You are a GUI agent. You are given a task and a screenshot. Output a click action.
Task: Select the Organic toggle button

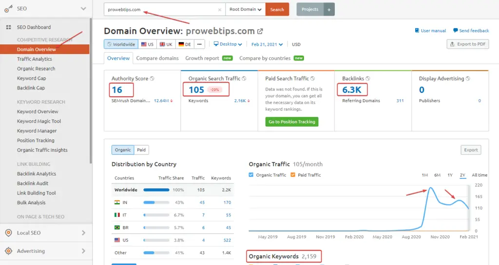point(123,150)
